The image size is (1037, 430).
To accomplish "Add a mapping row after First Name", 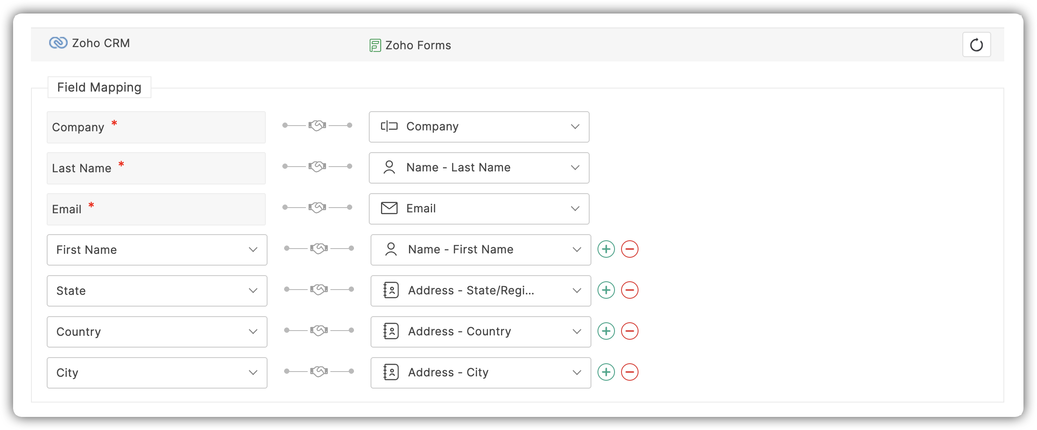I will pyautogui.click(x=606, y=249).
